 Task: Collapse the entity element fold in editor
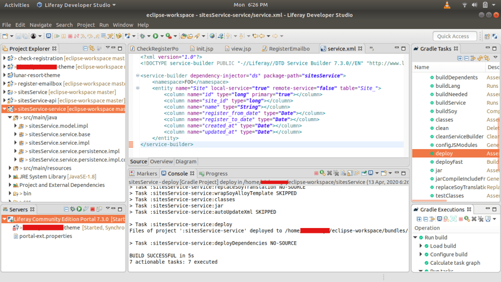(137, 88)
